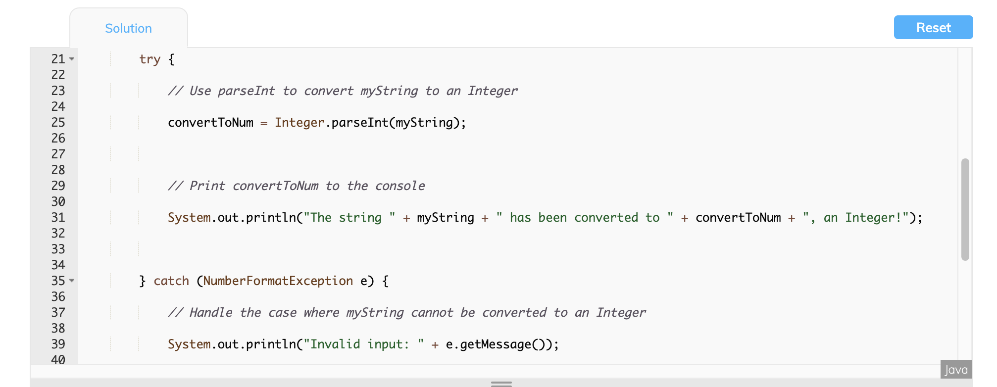This screenshot has height=387, width=997.
Task: Click the vertical scrollbar thumb
Action: [966, 208]
